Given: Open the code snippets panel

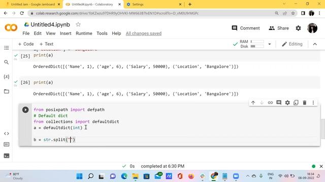Looking at the screenshot, I should (7, 133).
